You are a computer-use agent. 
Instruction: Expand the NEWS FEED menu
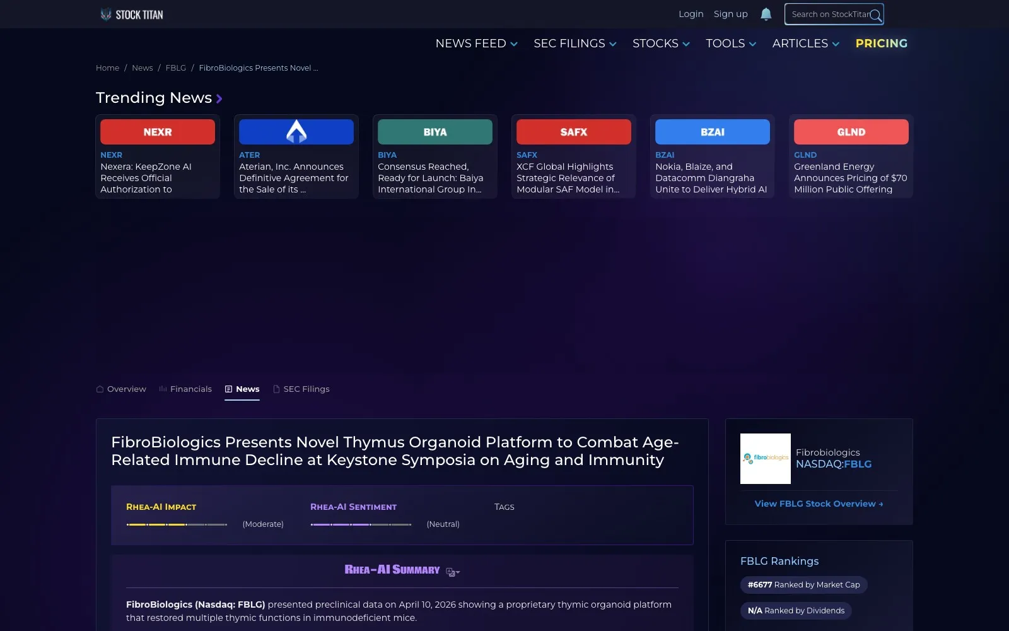477,44
